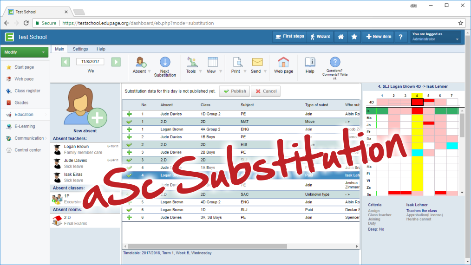Select absent teacher Isak Eiras

[x=85, y=177]
